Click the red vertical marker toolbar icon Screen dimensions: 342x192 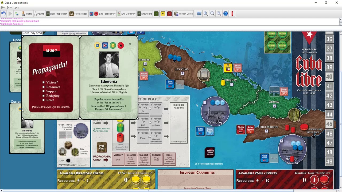[232, 14]
